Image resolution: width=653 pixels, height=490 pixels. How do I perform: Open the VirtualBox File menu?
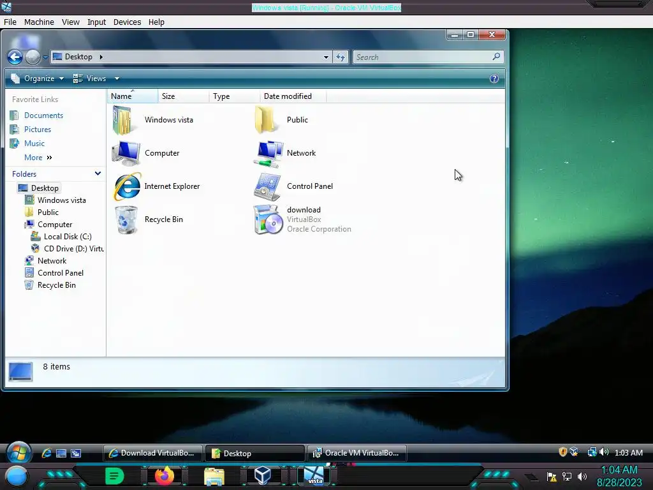pos(10,22)
